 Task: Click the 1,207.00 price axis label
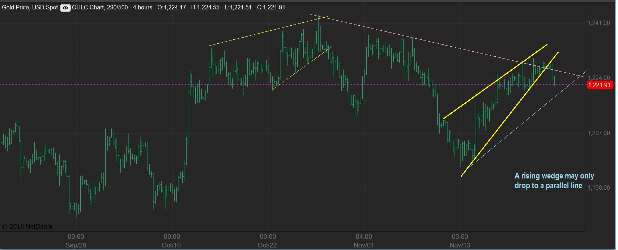(598, 133)
